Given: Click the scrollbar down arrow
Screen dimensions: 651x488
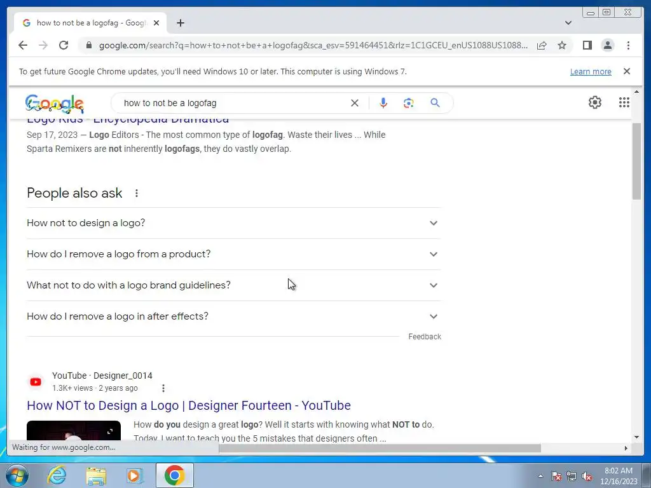Looking at the screenshot, I should [x=636, y=437].
